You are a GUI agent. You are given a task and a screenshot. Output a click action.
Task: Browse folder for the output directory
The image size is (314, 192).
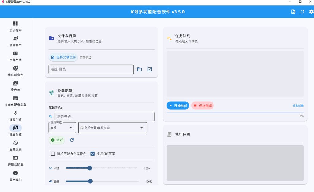[140, 69]
